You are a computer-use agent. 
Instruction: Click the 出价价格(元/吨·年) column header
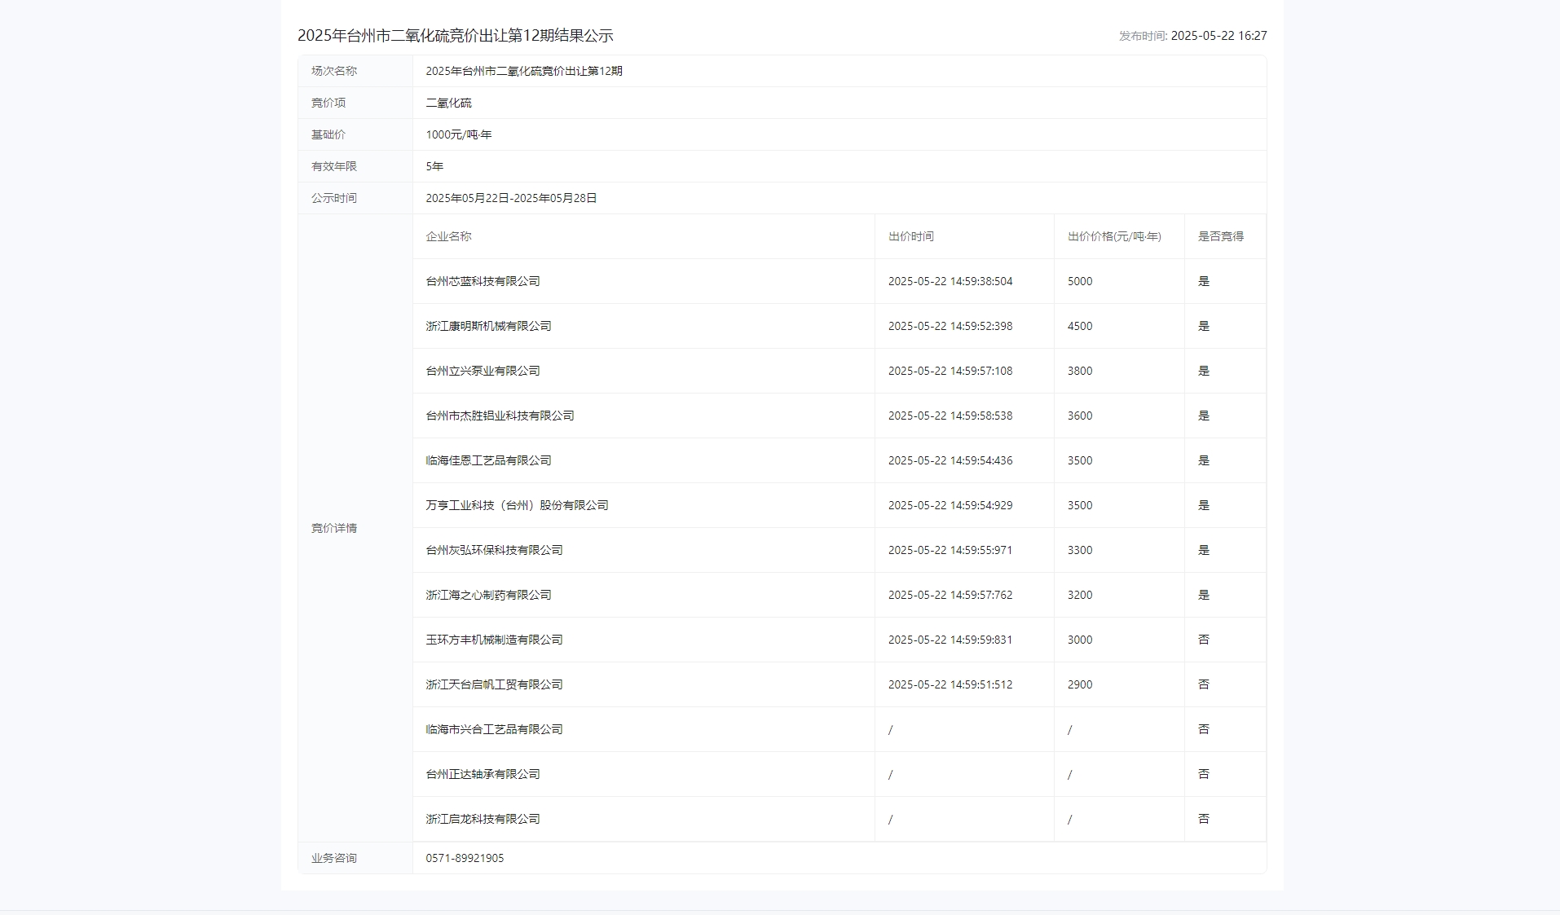point(1113,236)
